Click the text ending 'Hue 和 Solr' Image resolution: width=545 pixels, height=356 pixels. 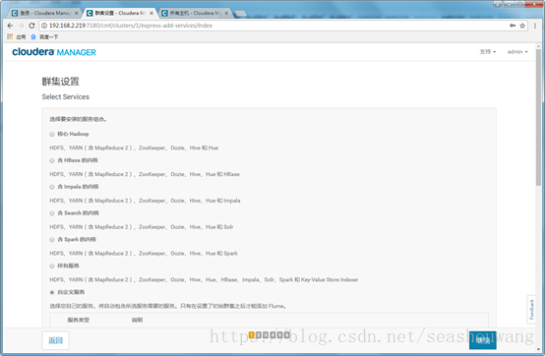142,227
